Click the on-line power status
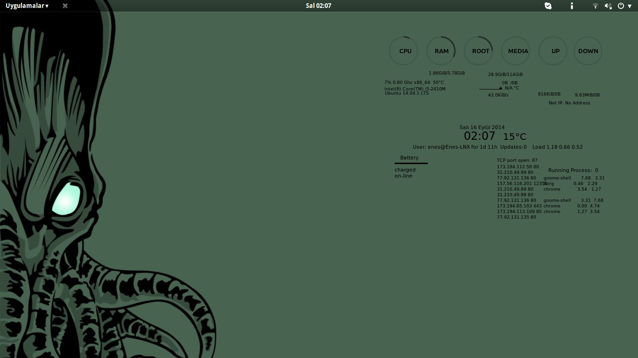 pyautogui.click(x=404, y=176)
